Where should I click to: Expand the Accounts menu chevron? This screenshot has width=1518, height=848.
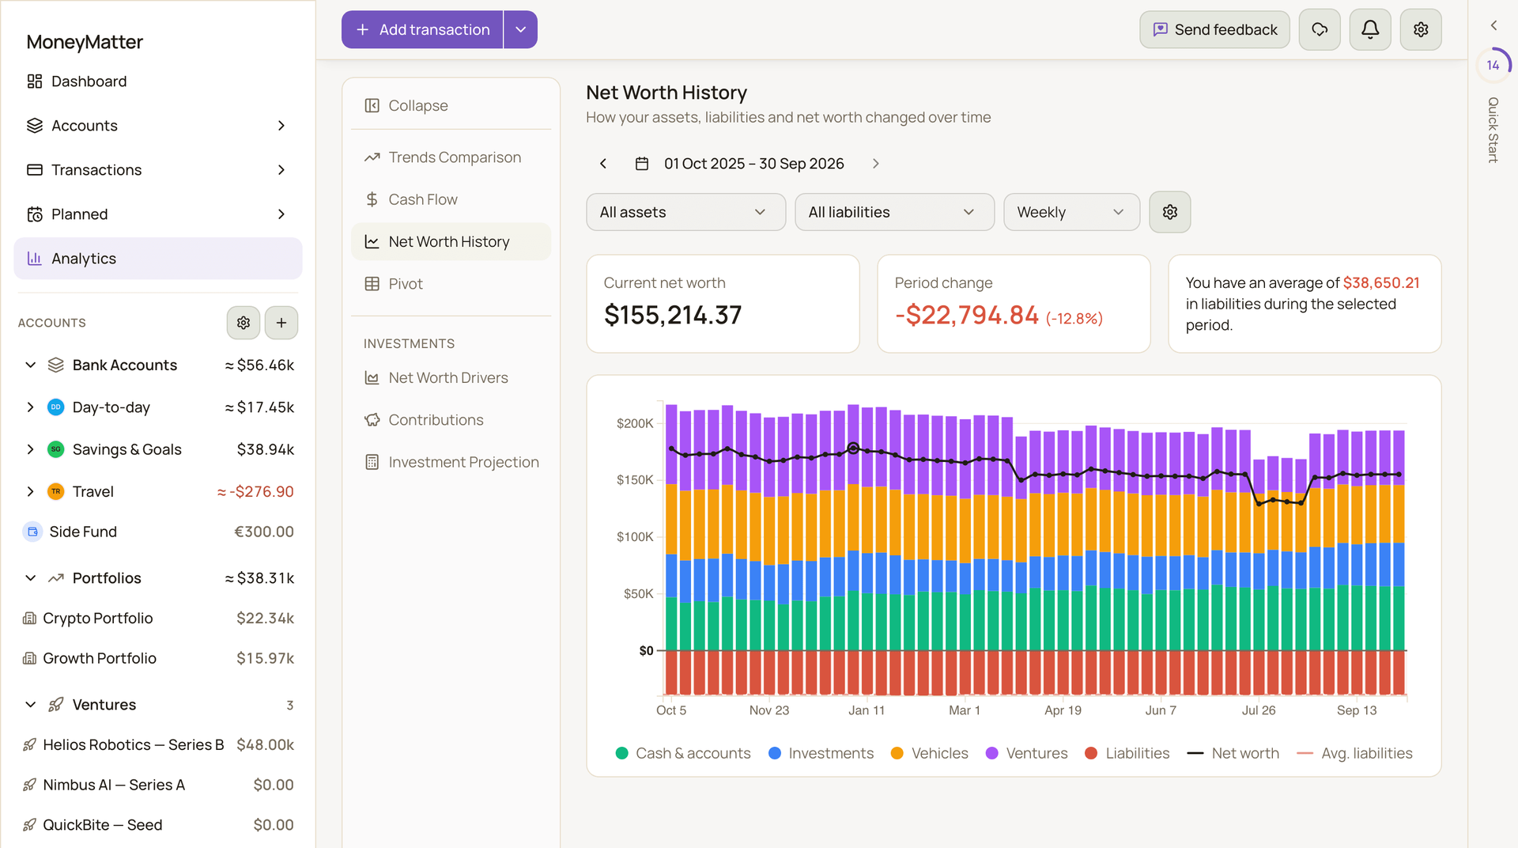pos(281,126)
